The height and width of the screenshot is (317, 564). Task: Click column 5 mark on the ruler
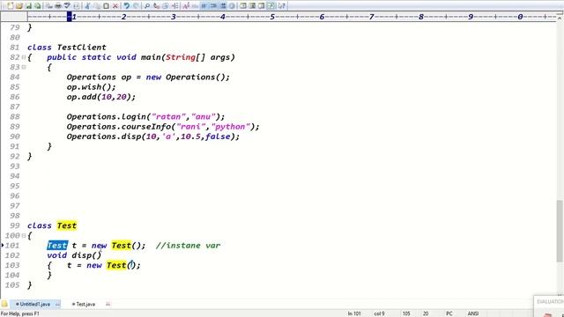point(272,17)
